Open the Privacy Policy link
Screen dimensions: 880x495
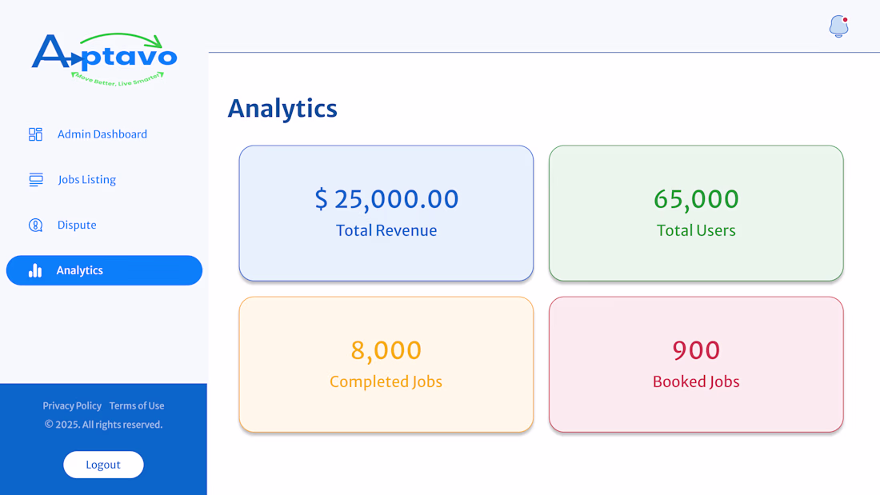72,405
